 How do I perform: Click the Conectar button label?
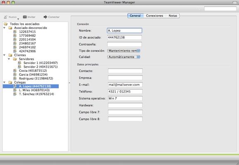(x=54, y=17)
